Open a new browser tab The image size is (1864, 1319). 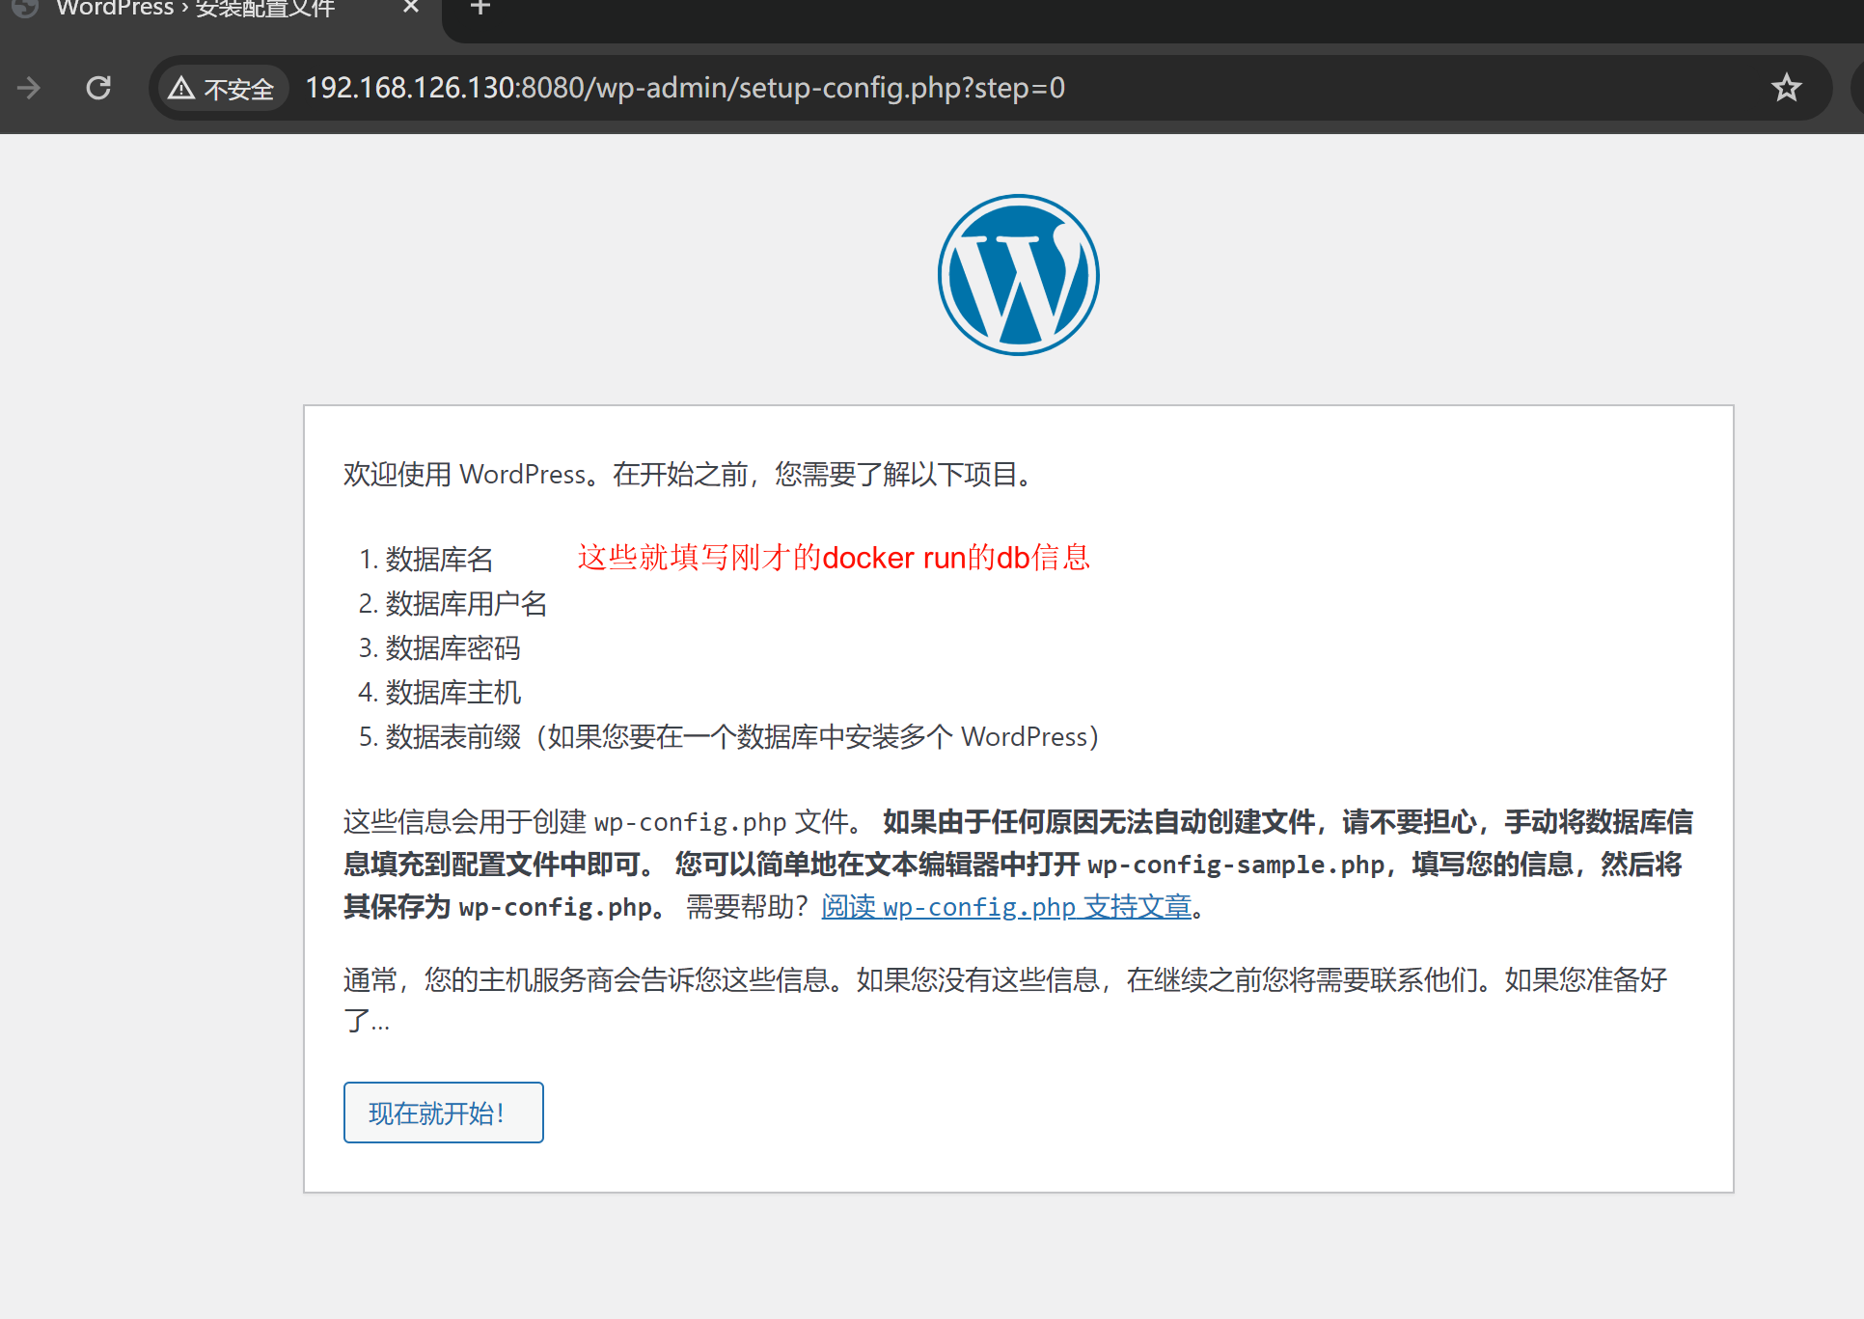pos(480,9)
